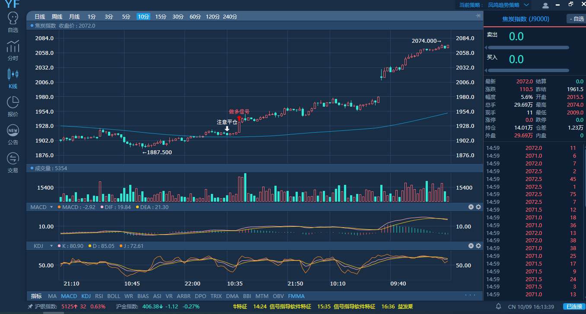The width and height of the screenshot is (586, 314).
Task: Select the 3分 timeframe
Action: [109, 16]
